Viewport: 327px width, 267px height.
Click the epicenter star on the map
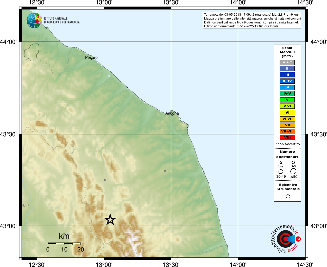pos(110,220)
